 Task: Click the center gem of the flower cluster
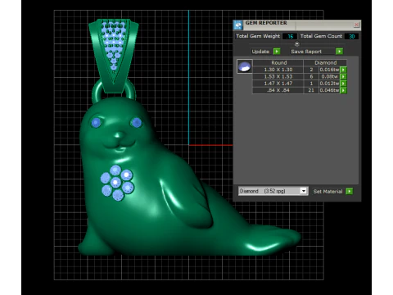[115, 182]
